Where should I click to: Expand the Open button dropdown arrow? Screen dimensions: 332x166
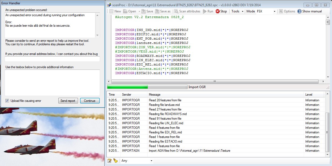tap(139, 11)
